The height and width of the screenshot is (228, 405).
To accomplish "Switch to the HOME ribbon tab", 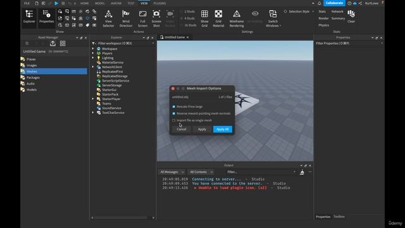I will tap(84, 3).
